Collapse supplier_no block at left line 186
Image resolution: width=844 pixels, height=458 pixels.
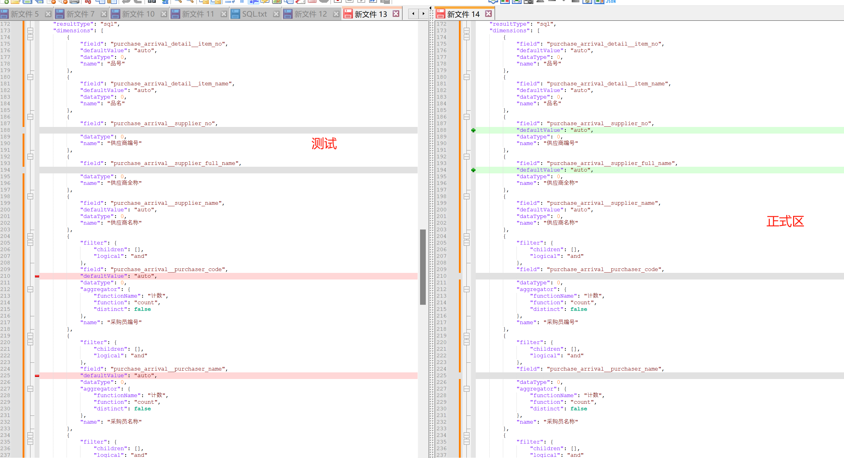[x=30, y=117]
